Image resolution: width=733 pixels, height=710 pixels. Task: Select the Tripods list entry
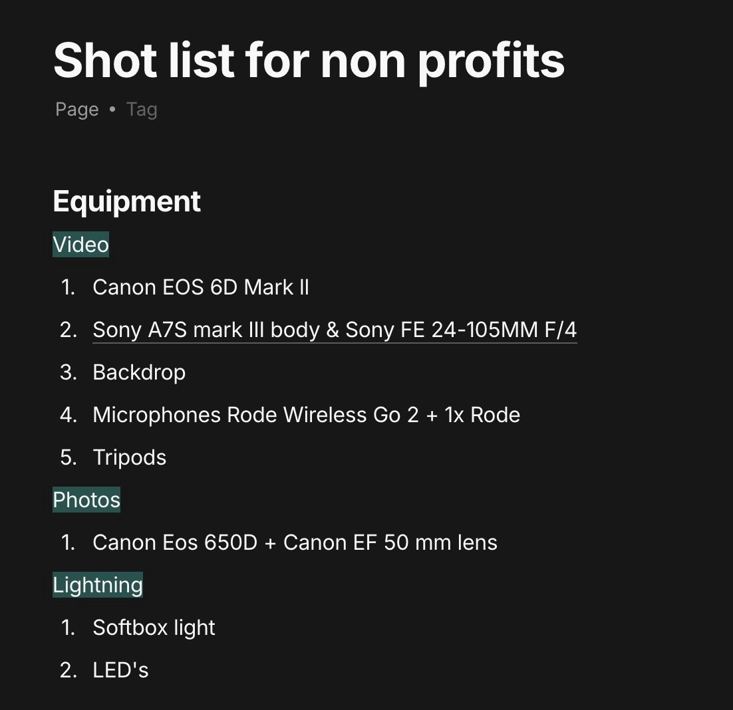130,457
